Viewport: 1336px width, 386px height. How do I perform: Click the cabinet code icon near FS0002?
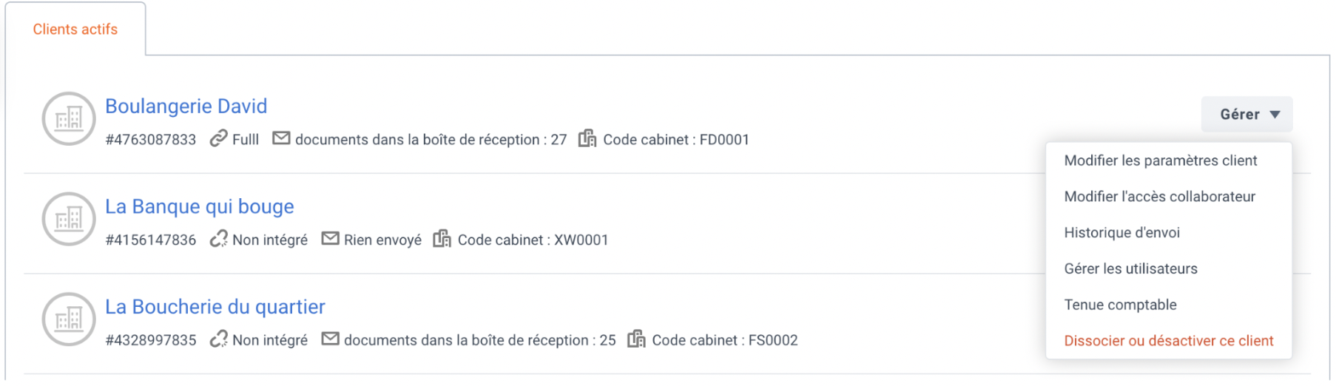click(636, 339)
